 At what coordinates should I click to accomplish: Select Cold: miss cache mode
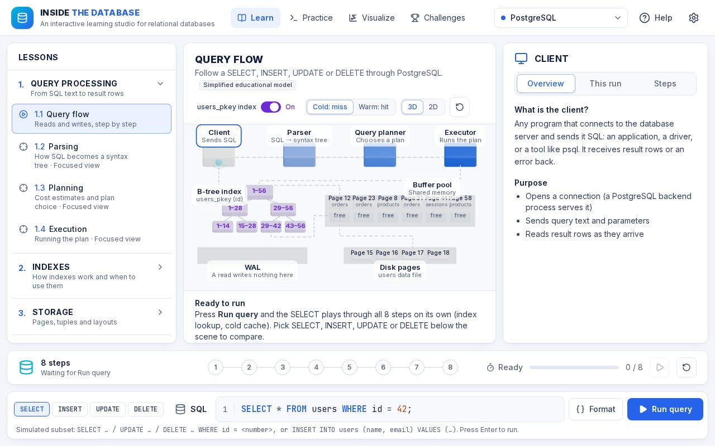click(x=330, y=107)
